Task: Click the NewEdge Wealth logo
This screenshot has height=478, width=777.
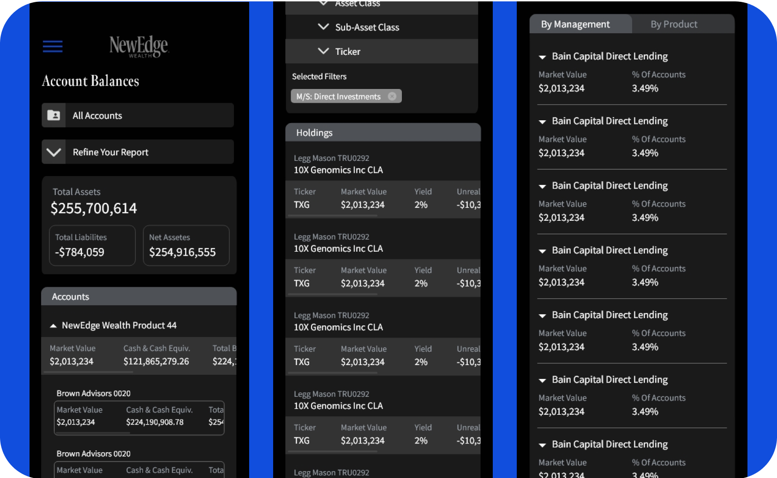Action: [x=139, y=47]
